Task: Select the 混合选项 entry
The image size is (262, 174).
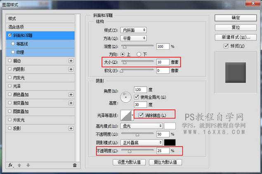Action: [x=40, y=27]
